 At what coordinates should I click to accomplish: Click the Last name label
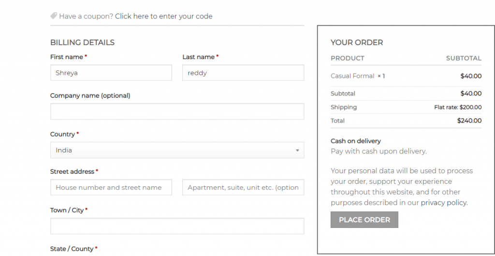[x=199, y=57]
